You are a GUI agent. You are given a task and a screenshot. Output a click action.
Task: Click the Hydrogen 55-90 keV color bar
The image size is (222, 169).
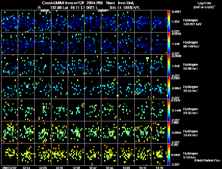coord(169,66)
